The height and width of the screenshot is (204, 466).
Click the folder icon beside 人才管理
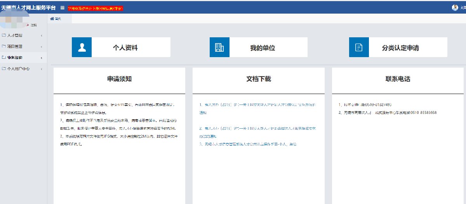point(4,36)
